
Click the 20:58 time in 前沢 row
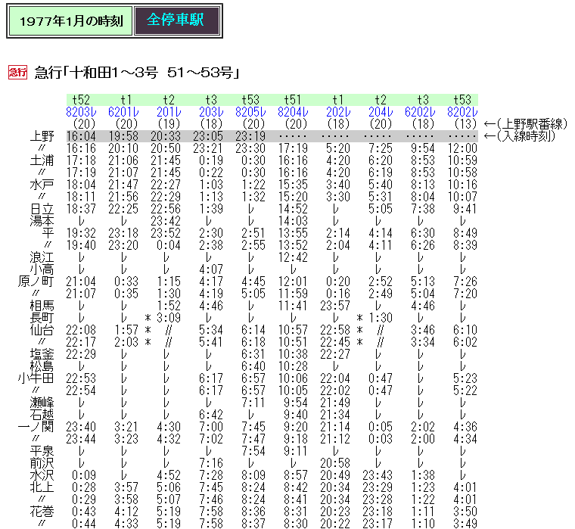[335, 463]
